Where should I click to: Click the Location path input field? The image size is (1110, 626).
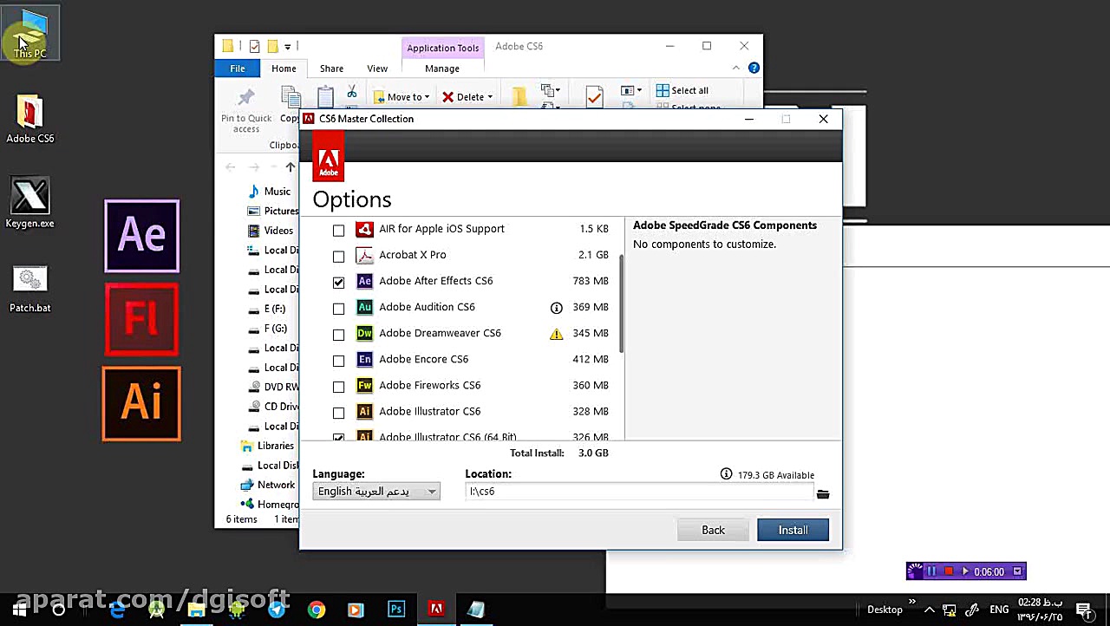coord(639,492)
